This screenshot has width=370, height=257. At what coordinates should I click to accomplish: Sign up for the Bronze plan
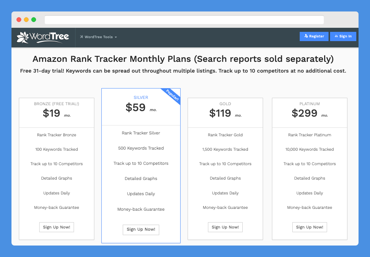pos(56,227)
